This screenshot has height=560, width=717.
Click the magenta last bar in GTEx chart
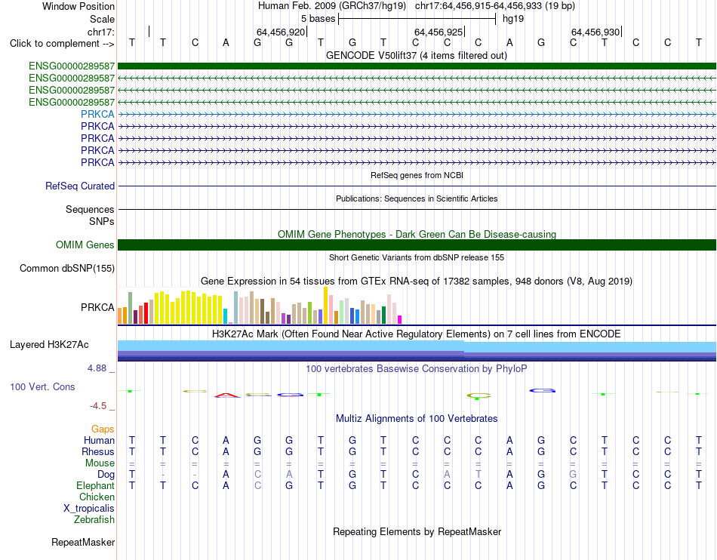[x=399, y=319]
